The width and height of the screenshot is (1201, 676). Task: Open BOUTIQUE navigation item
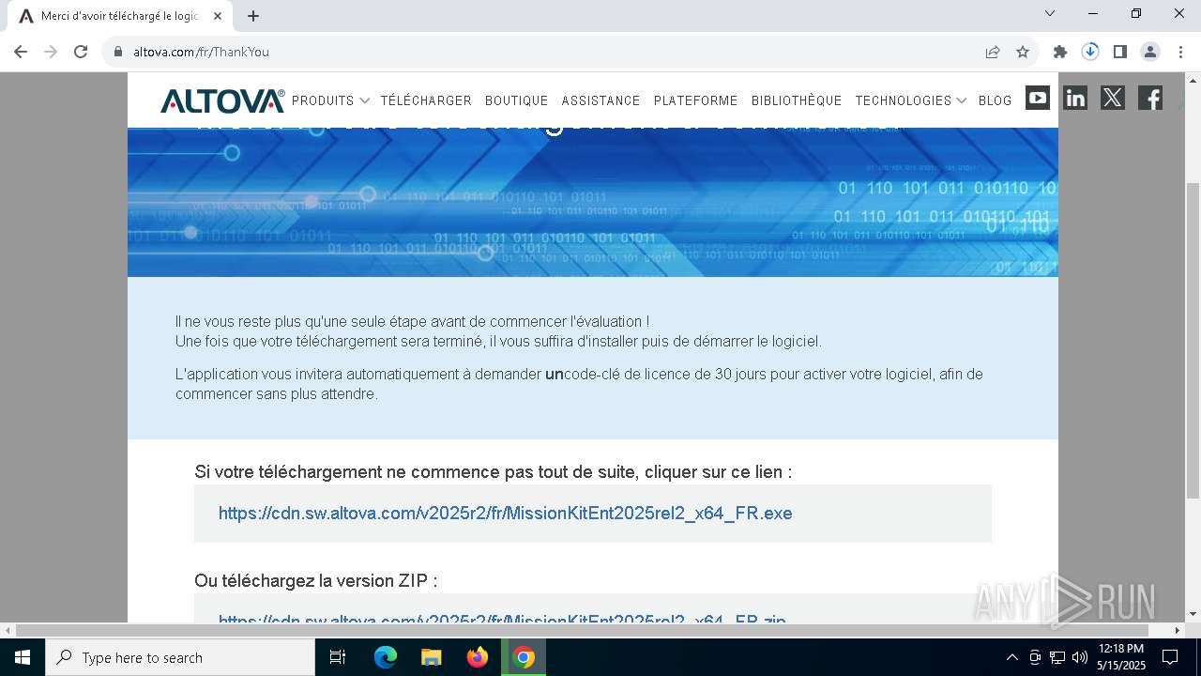coord(516,100)
